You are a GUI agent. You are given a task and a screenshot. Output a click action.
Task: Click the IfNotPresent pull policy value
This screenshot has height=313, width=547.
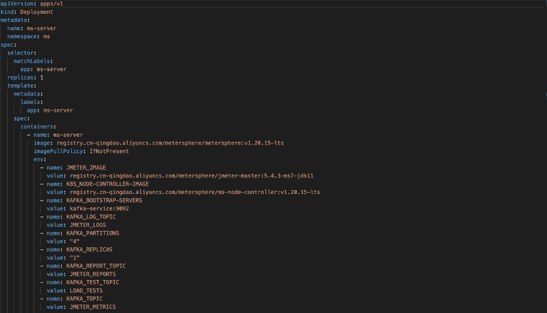[109, 151]
